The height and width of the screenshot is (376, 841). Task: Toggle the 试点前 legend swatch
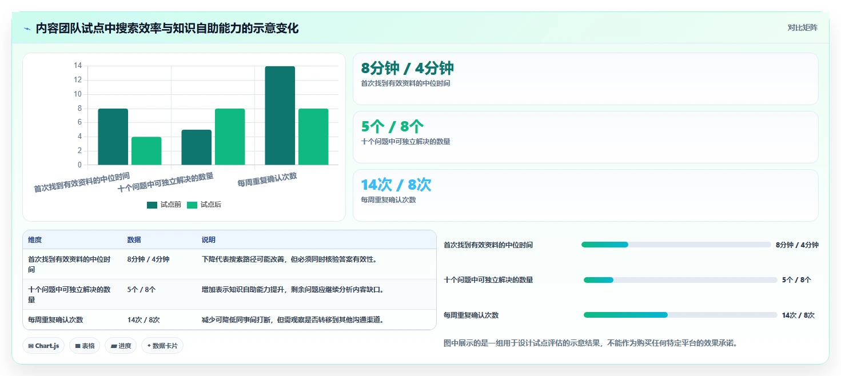[152, 205]
